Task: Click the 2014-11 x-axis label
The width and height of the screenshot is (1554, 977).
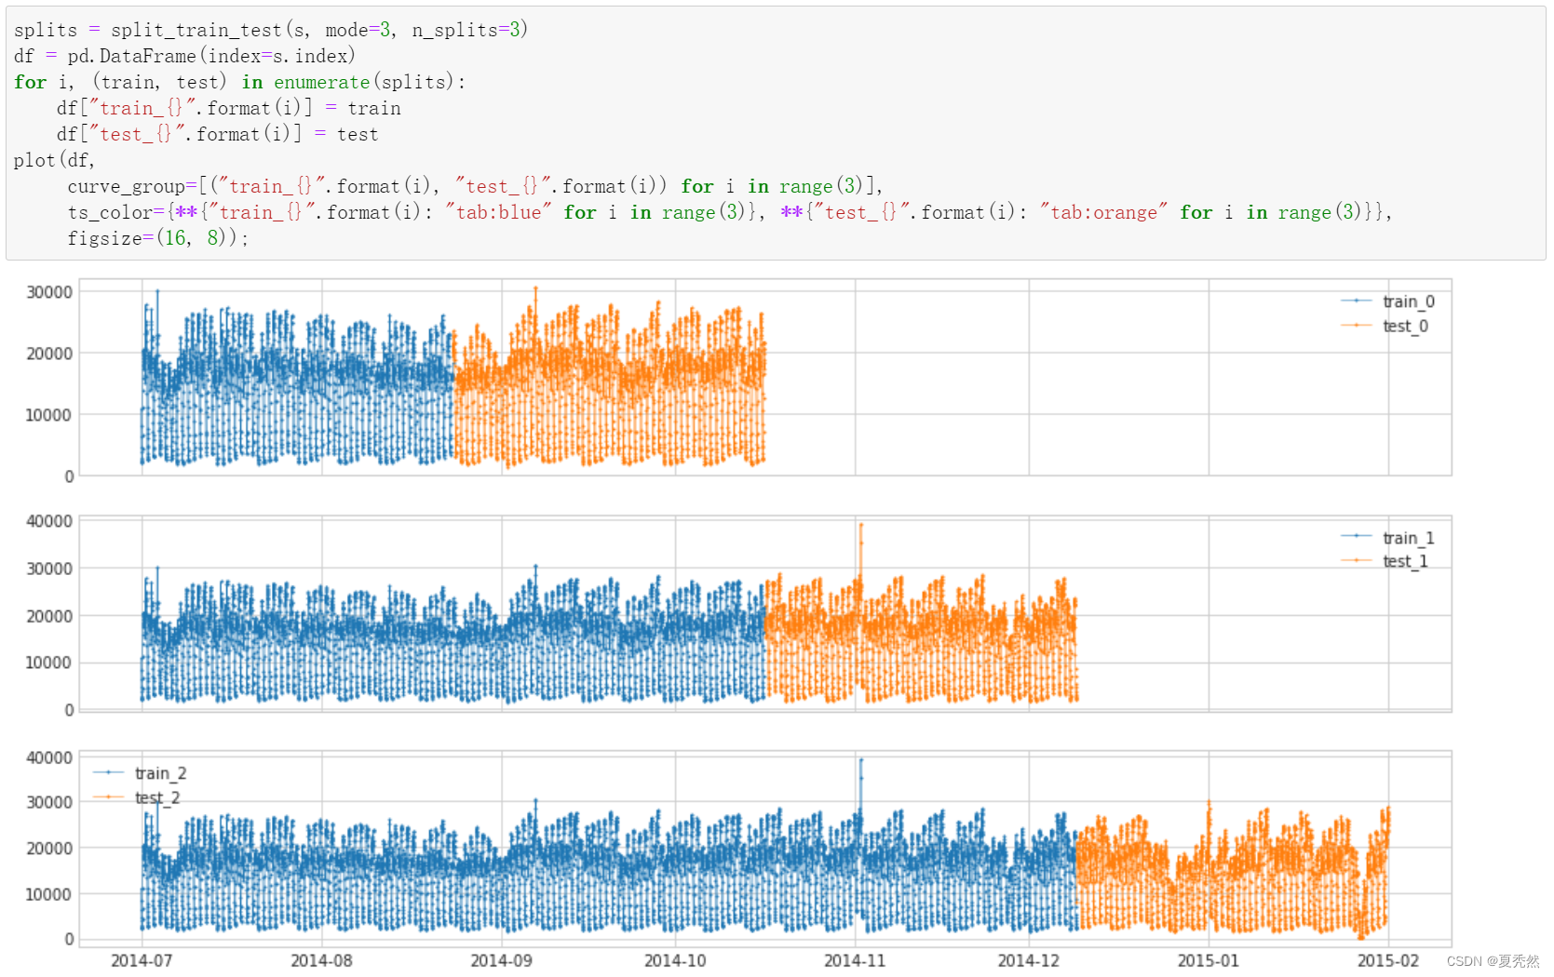Action: (x=855, y=960)
